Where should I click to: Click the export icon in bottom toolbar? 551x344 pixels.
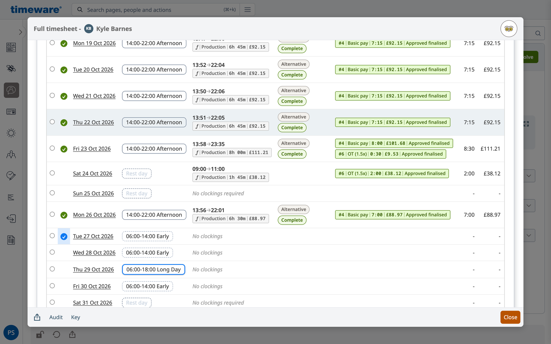point(72,334)
